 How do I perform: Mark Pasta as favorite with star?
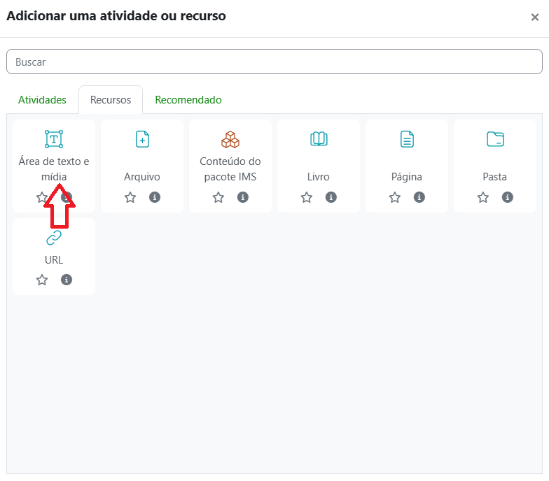483,198
